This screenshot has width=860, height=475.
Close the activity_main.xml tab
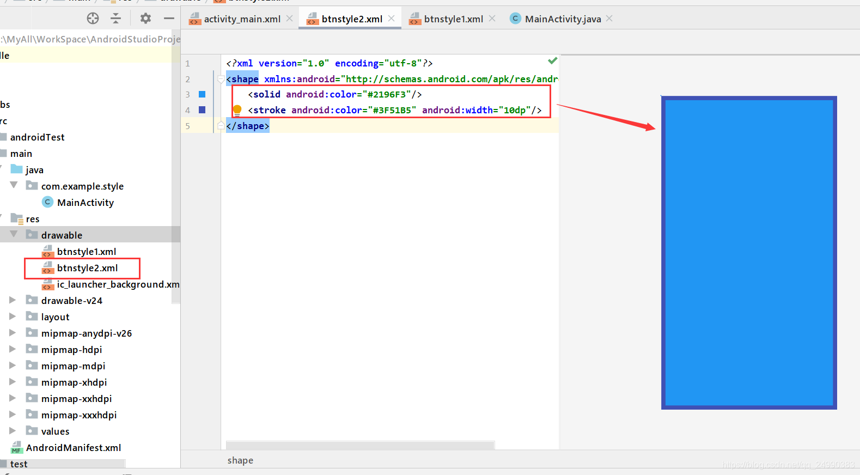290,19
